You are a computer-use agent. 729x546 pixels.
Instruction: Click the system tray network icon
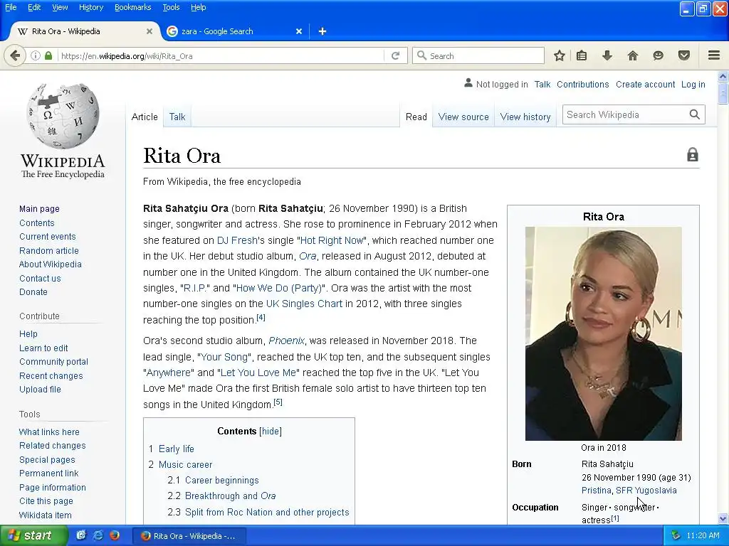coord(676,536)
